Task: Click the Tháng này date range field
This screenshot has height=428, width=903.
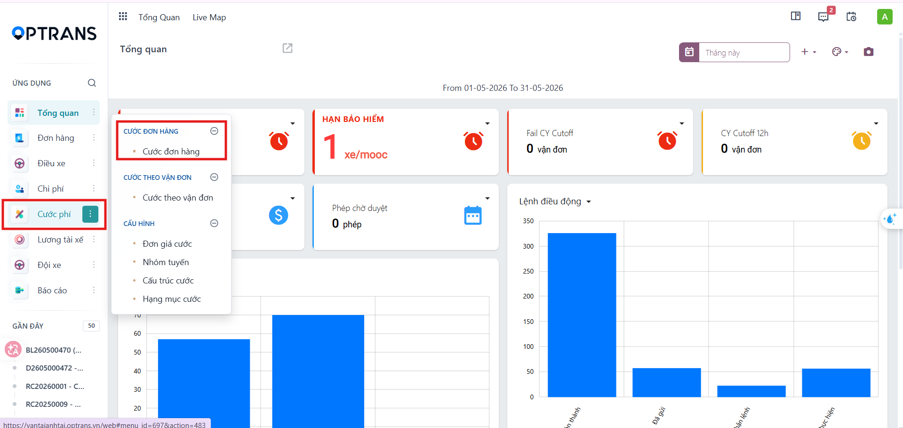Action: click(x=744, y=52)
